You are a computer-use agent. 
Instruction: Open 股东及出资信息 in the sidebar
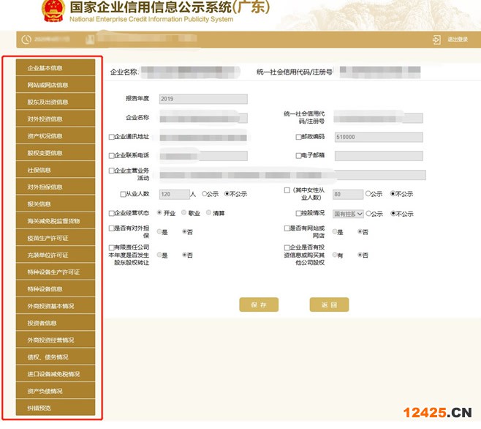pos(56,102)
